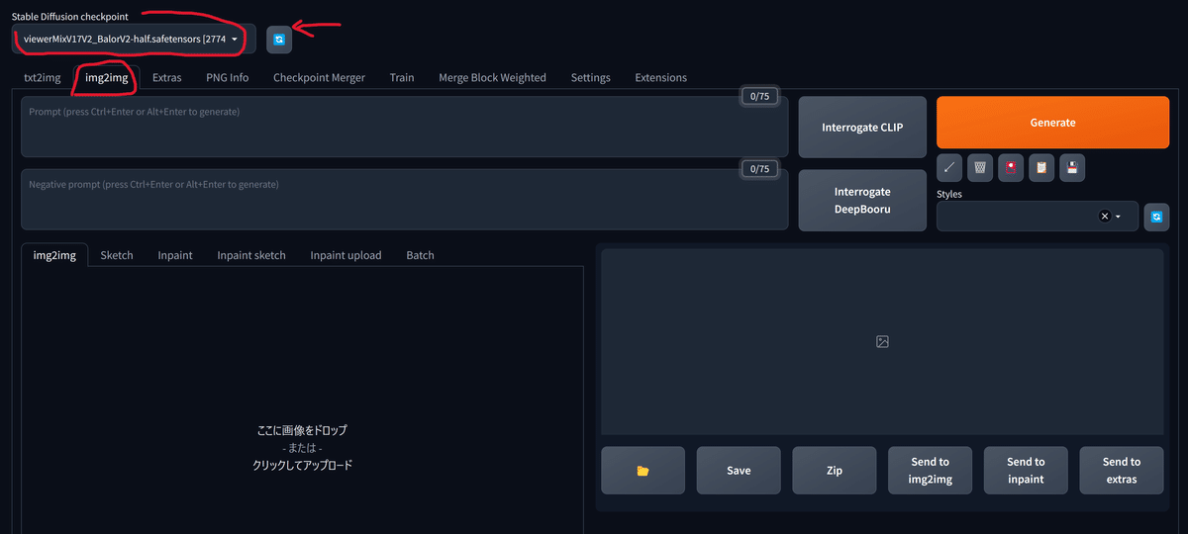Open the PNG Info tab

(x=228, y=77)
